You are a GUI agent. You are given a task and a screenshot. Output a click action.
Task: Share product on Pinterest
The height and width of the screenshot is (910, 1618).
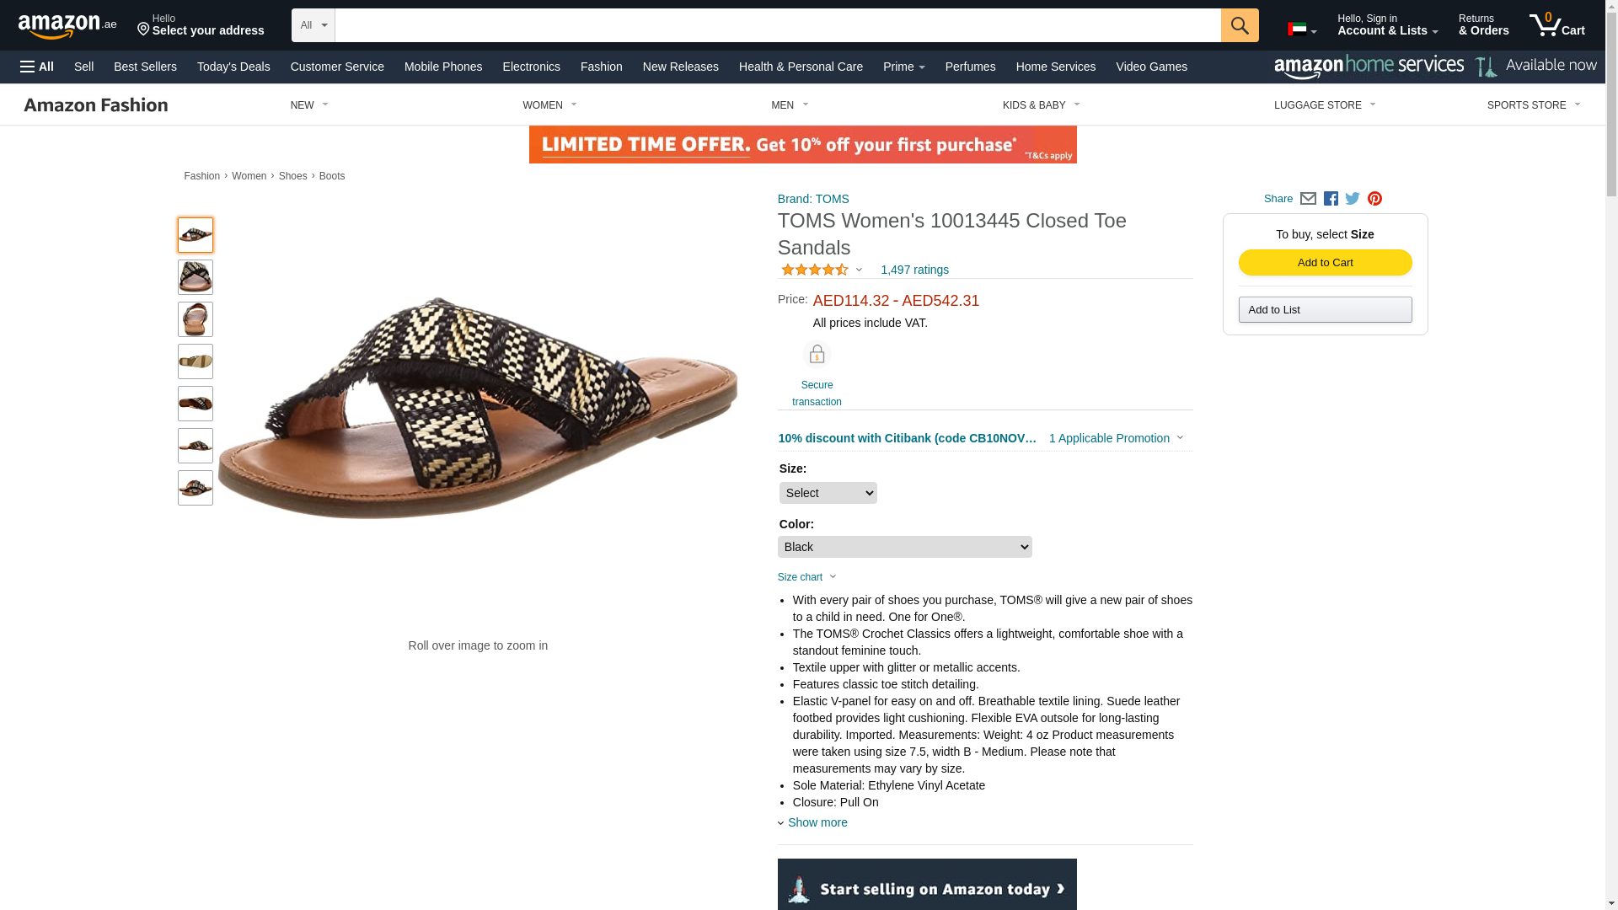(1374, 199)
